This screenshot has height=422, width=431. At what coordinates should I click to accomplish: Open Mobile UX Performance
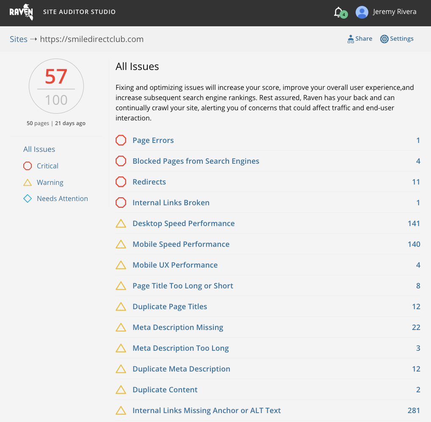pyautogui.click(x=175, y=265)
